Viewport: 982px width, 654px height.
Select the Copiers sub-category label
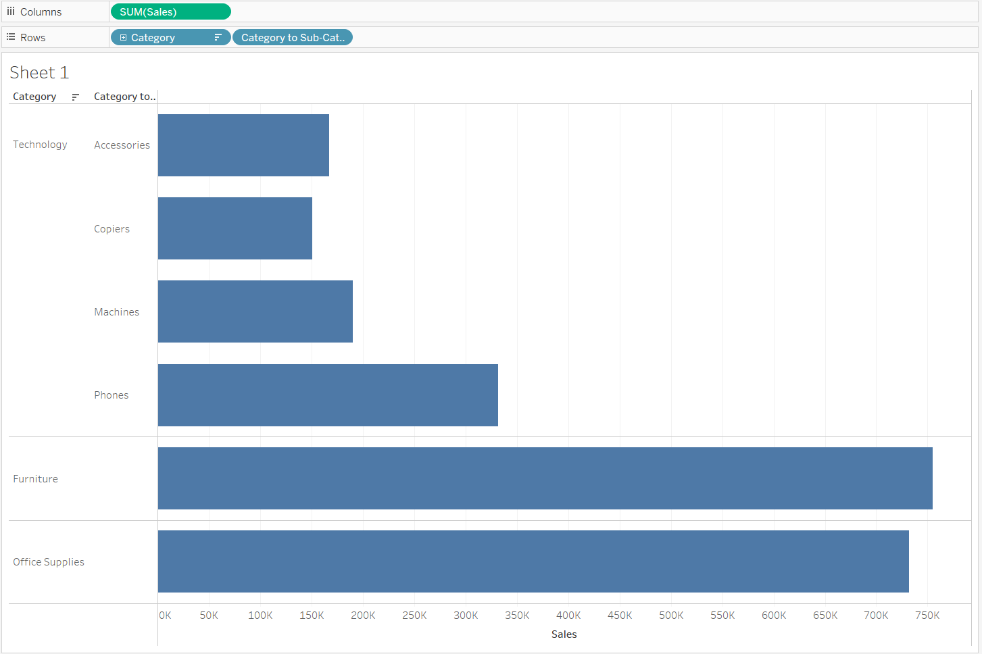coord(112,229)
